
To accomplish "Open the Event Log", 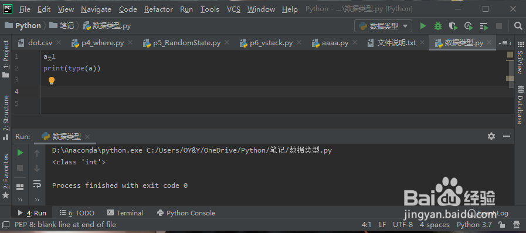I will click(488, 213).
